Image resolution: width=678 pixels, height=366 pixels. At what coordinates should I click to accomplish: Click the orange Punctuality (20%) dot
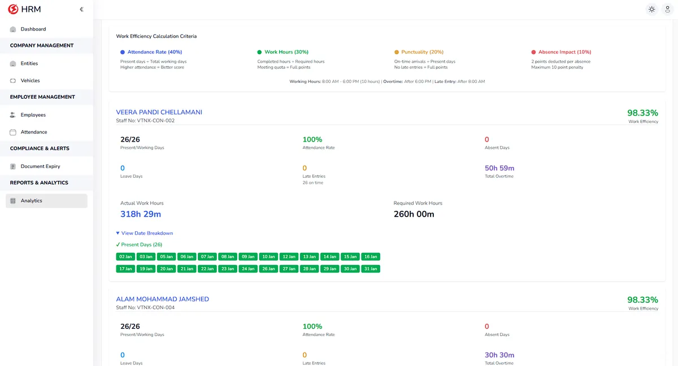(397, 52)
